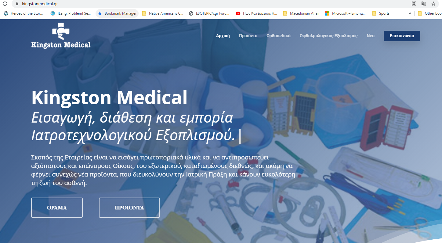The width and height of the screenshot is (442, 243).
Task: Open the Sports bookmark folder
Action: (x=381, y=13)
